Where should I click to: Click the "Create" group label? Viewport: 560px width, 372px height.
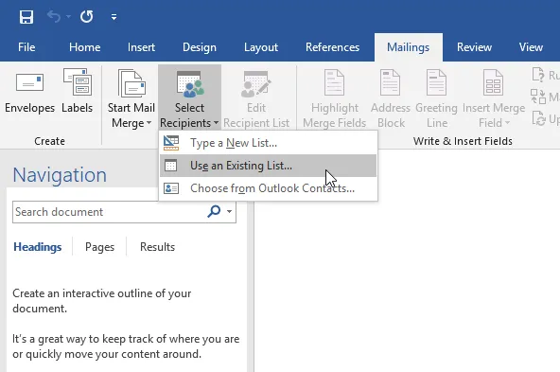tap(49, 141)
